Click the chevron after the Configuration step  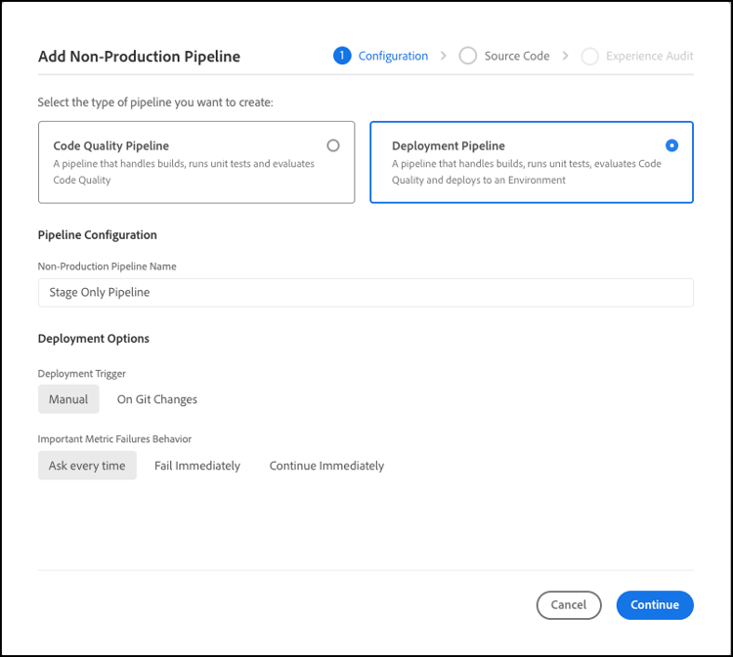[444, 56]
